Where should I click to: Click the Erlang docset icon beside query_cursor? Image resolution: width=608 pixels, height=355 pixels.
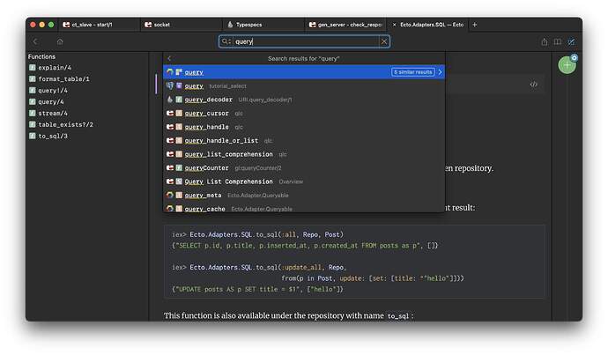pyautogui.click(x=170, y=113)
